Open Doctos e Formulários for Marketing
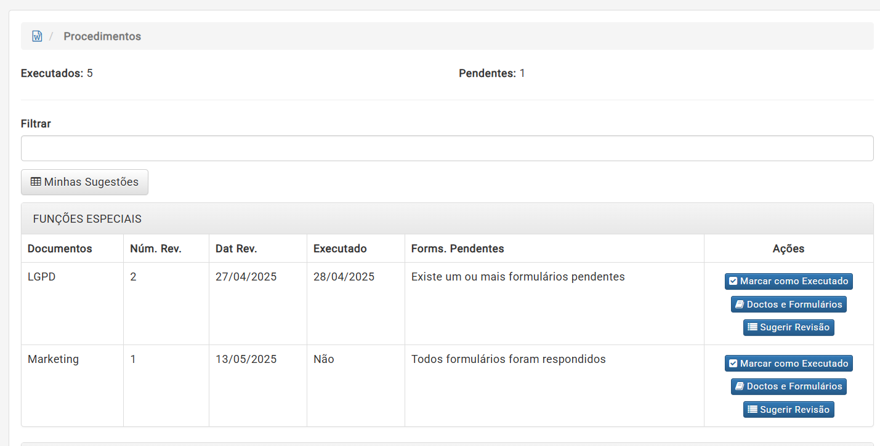 click(788, 386)
